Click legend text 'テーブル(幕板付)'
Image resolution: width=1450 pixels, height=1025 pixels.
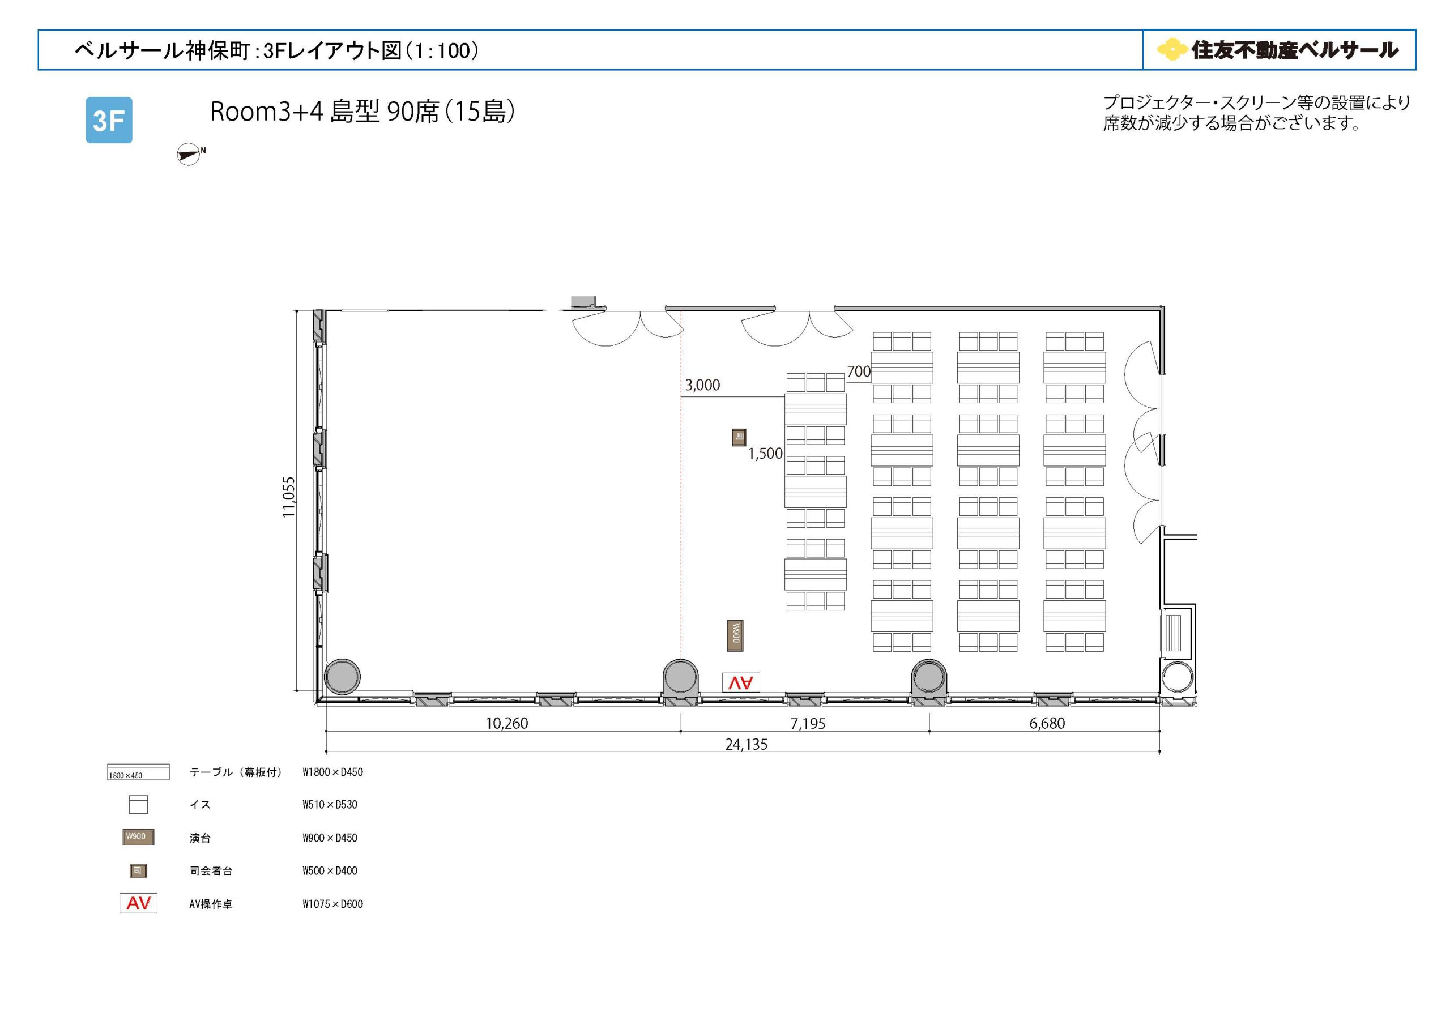pos(236,772)
